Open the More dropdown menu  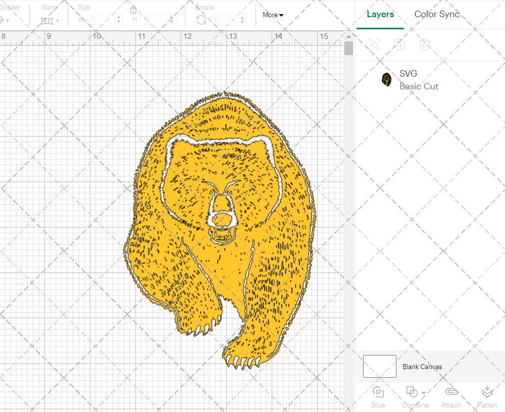(272, 15)
